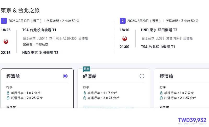Click 靈活度 label in first fare card
209x127 pixels.
11,107
